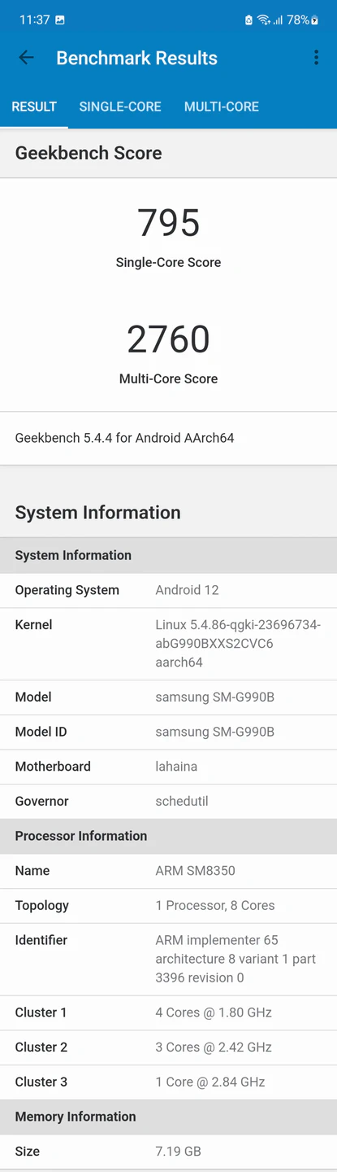The height and width of the screenshot is (1172, 337).
Task: Select the Operating System Android 12 row
Action: click(x=169, y=590)
